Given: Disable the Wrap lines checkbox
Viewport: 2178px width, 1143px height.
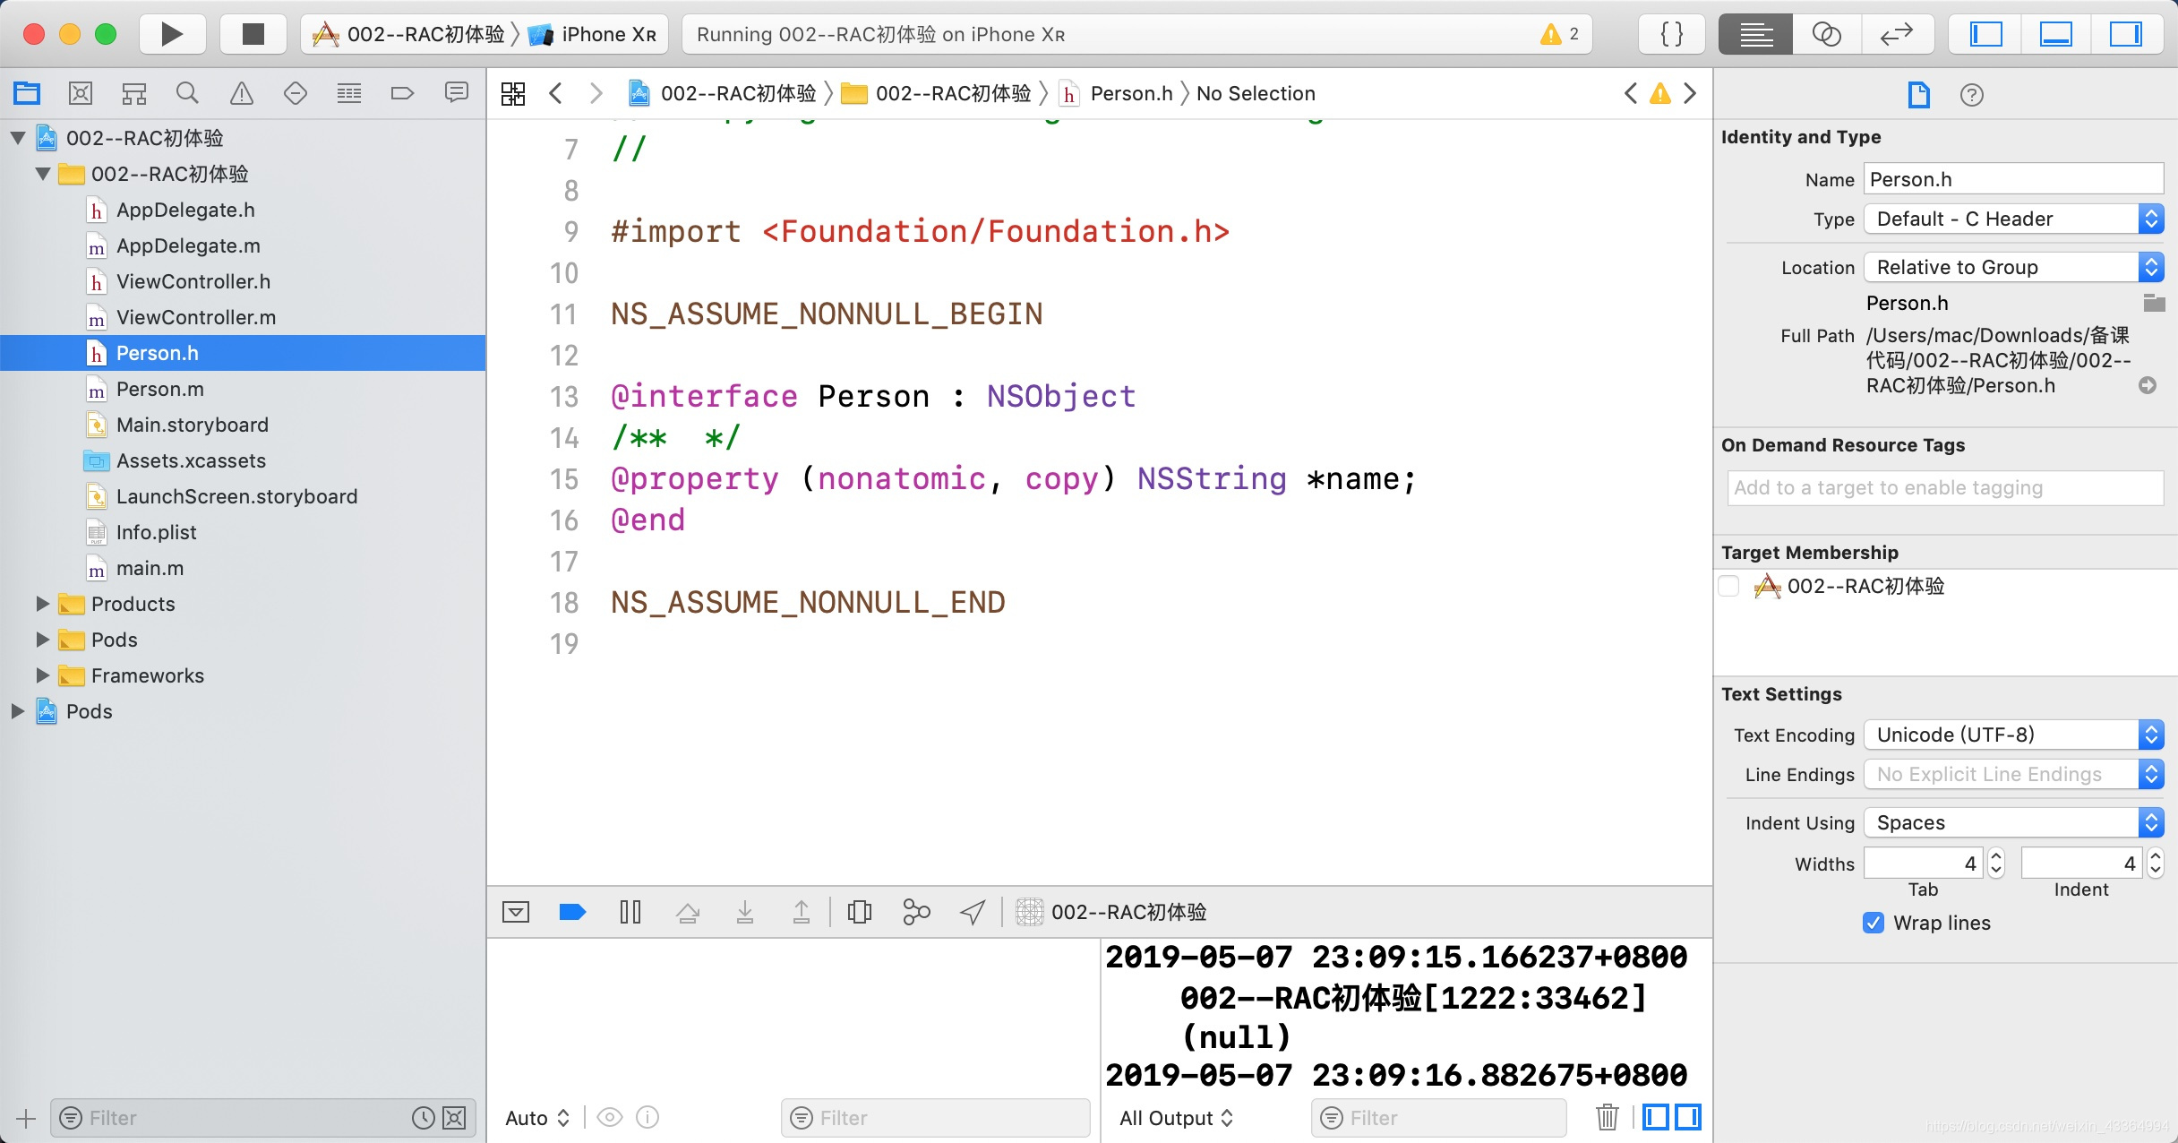Looking at the screenshot, I should (x=1874, y=923).
